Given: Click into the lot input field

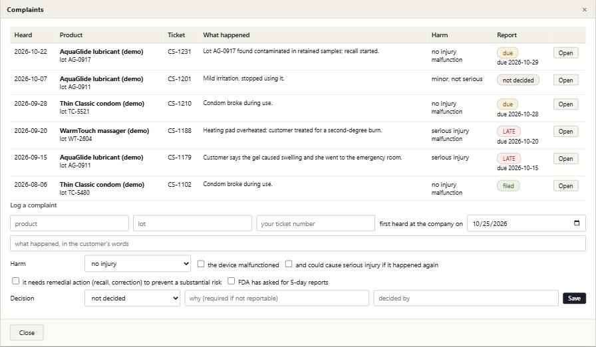Looking at the screenshot, I should tap(192, 223).
